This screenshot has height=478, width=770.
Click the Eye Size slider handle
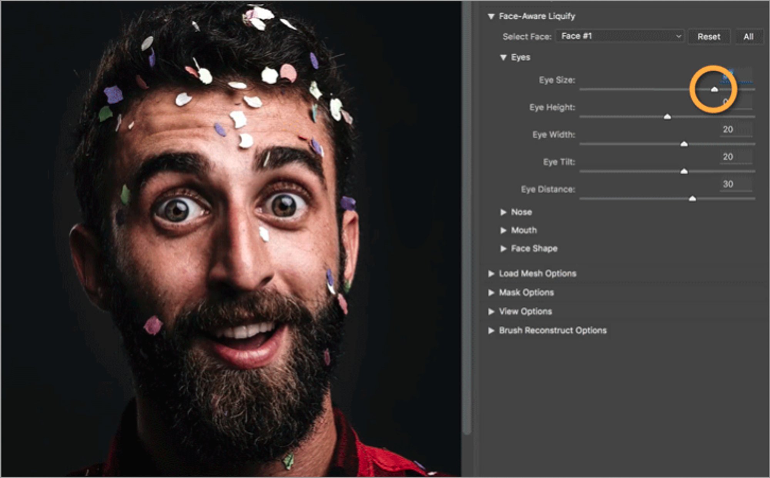(715, 89)
